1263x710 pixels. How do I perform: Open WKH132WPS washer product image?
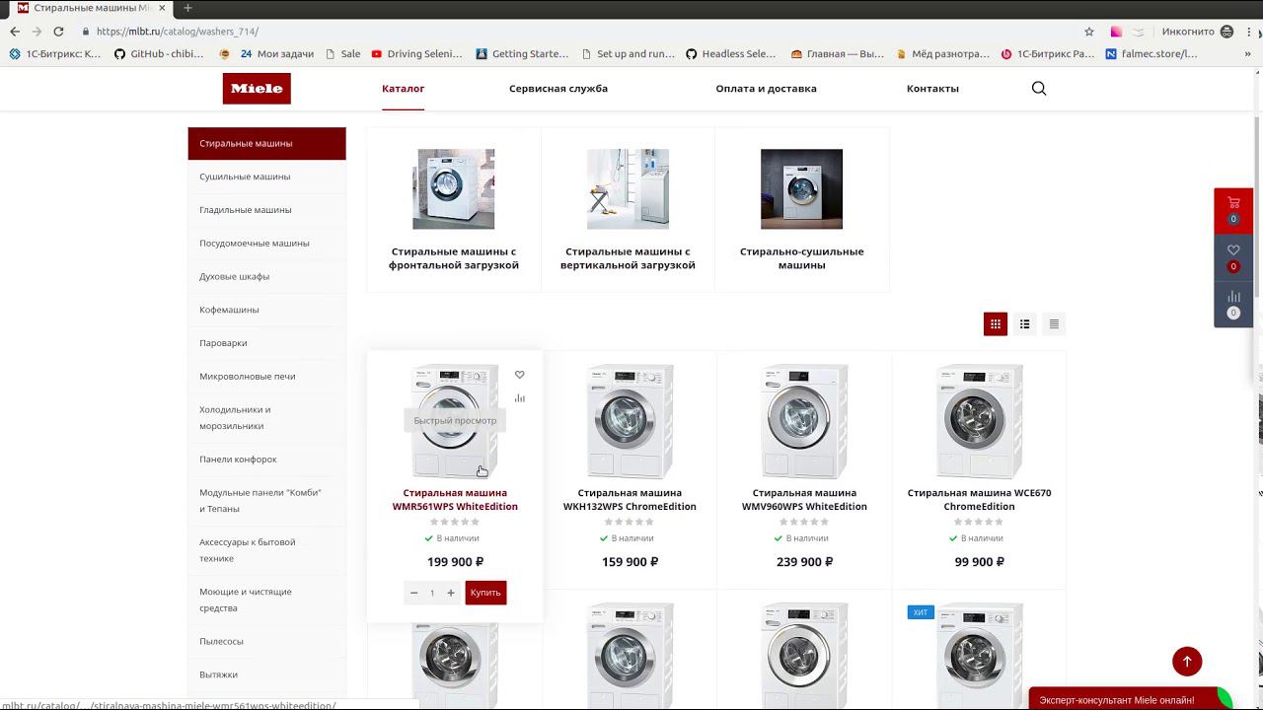630,421
